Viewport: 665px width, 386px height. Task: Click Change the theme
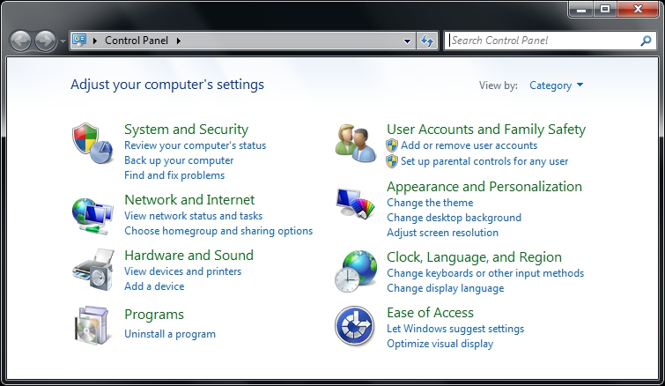coord(430,203)
